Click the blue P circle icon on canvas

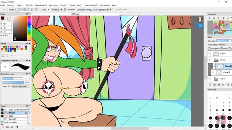coord(200,26)
